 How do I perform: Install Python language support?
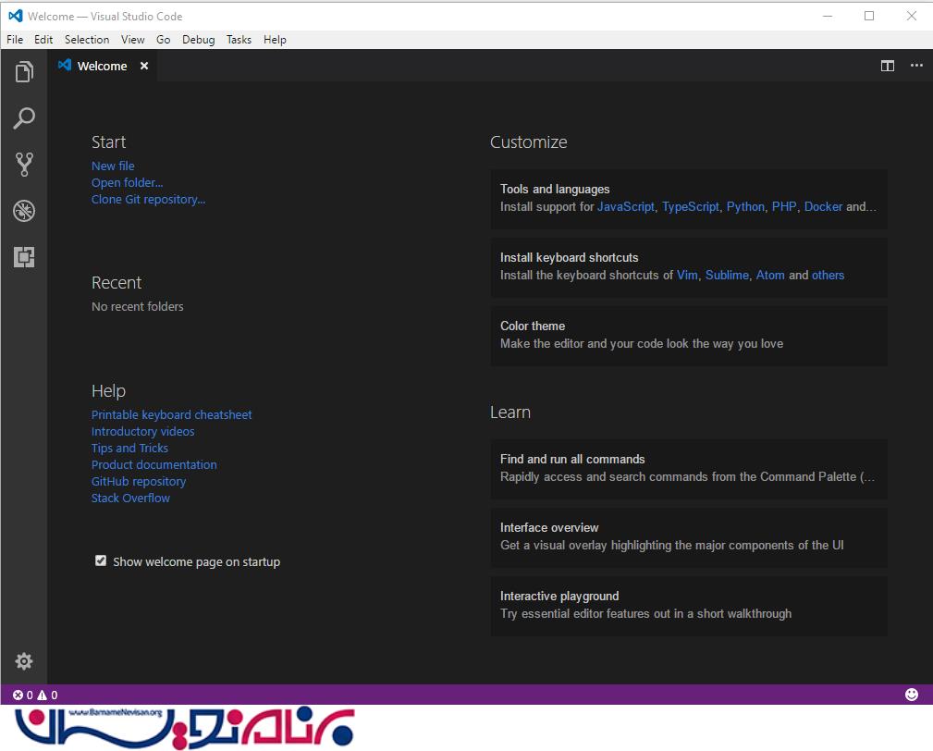point(745,206)
